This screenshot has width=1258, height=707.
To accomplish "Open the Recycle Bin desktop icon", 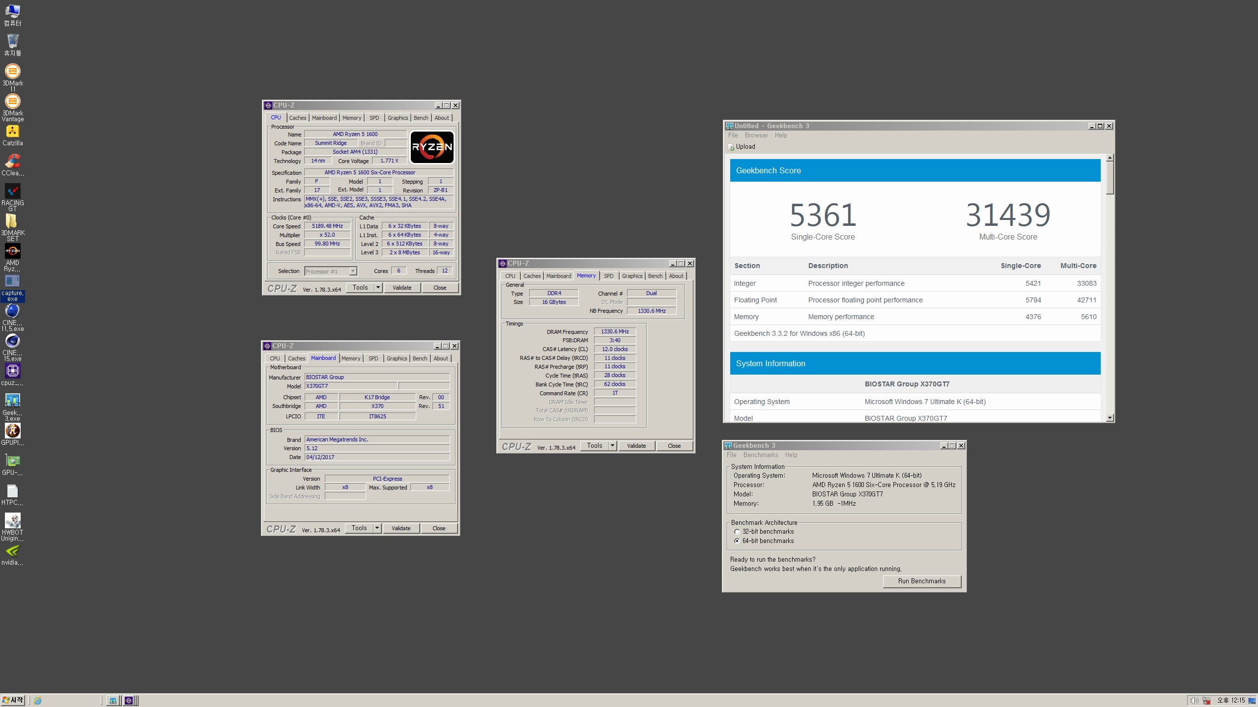I will click(x=12, y=45).
